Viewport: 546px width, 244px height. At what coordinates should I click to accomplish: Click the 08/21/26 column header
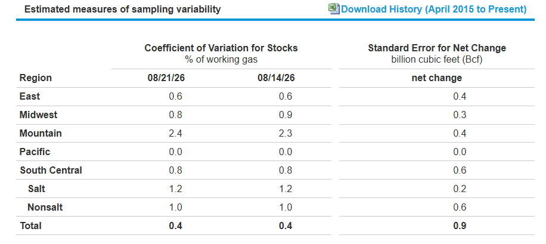click(166, 78)
